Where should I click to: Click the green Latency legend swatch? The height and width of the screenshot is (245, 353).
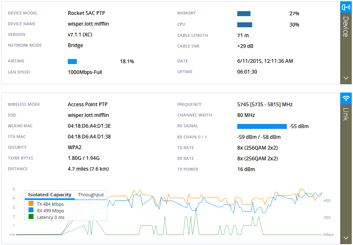pyautogui.click(x=31, y=217)
